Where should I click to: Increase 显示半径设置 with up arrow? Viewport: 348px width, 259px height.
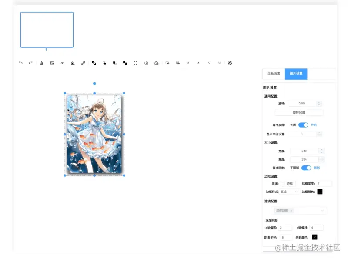pos(319,133)
